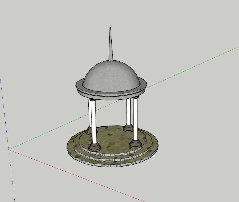Select the gray dome roof surface
Image resolution: width=239 pixels, height=202 pixels.
click(x=111, y=75)
